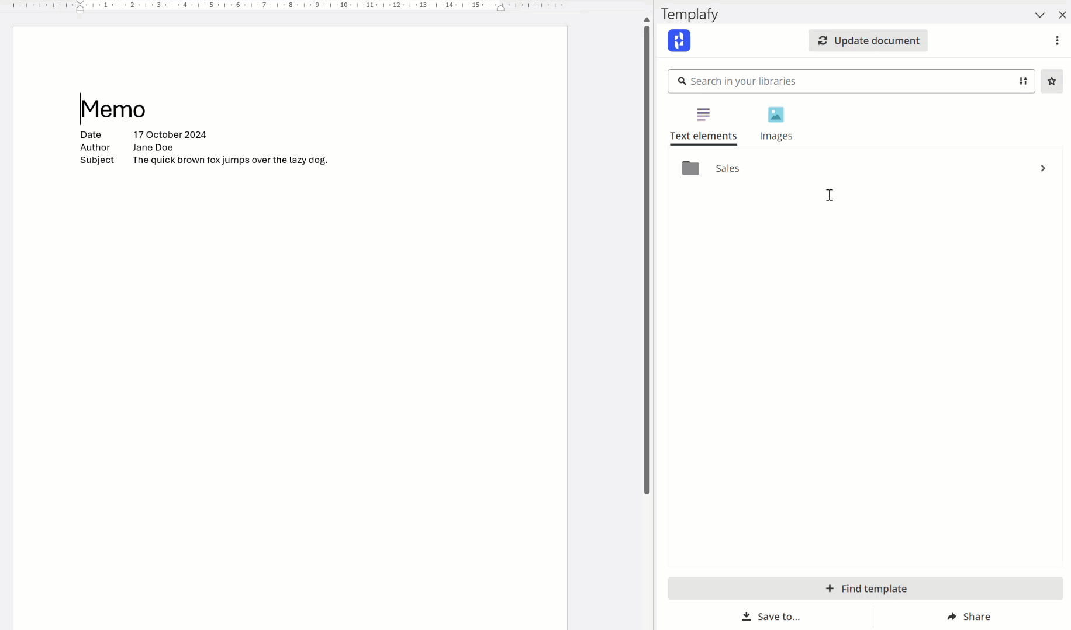The width and height of the screenshot is (1071, 630).
Task: Click the right indent marker on ruler
Action: tap(500, 8)
